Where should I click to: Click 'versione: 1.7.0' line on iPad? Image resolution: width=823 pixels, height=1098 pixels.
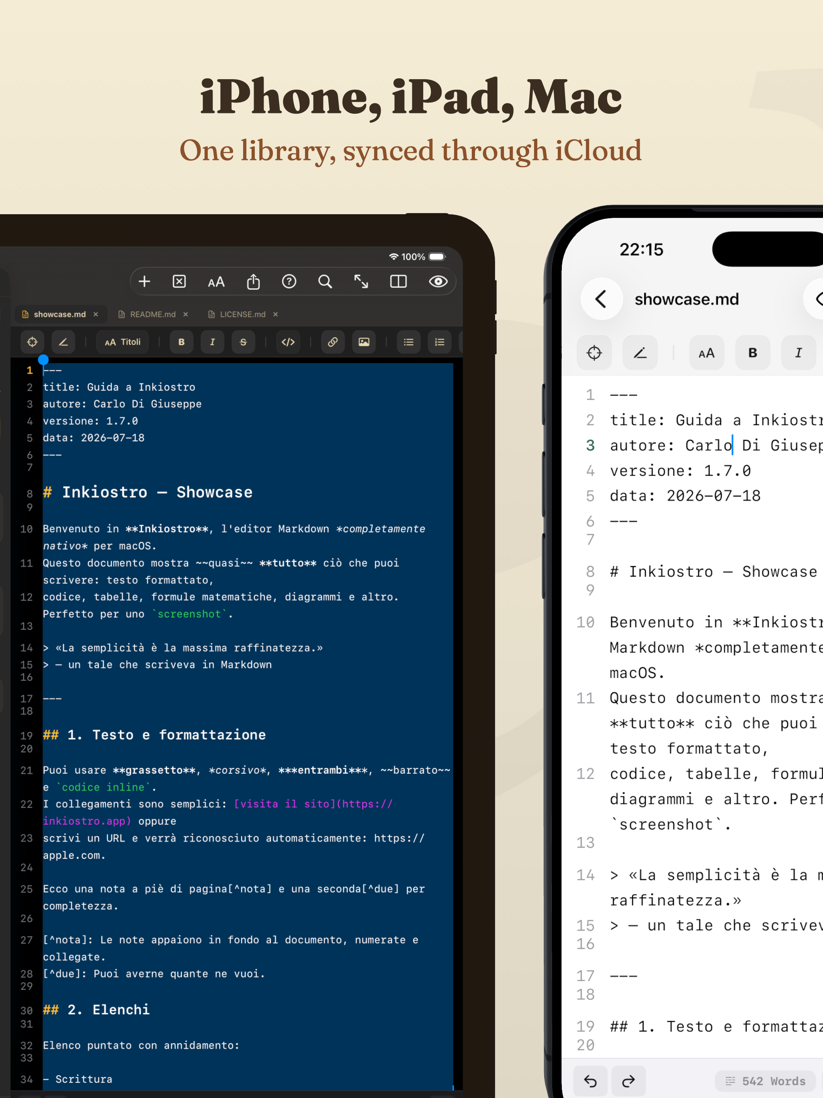pos(90,421)
